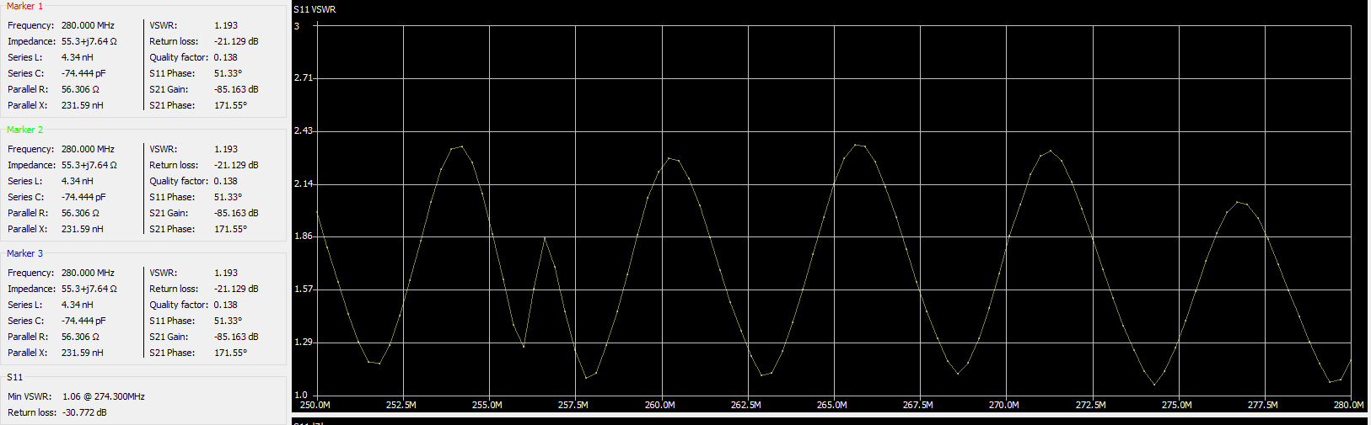Click the 267.5M x-axis label
The image size is (1371, 425).
918,405
